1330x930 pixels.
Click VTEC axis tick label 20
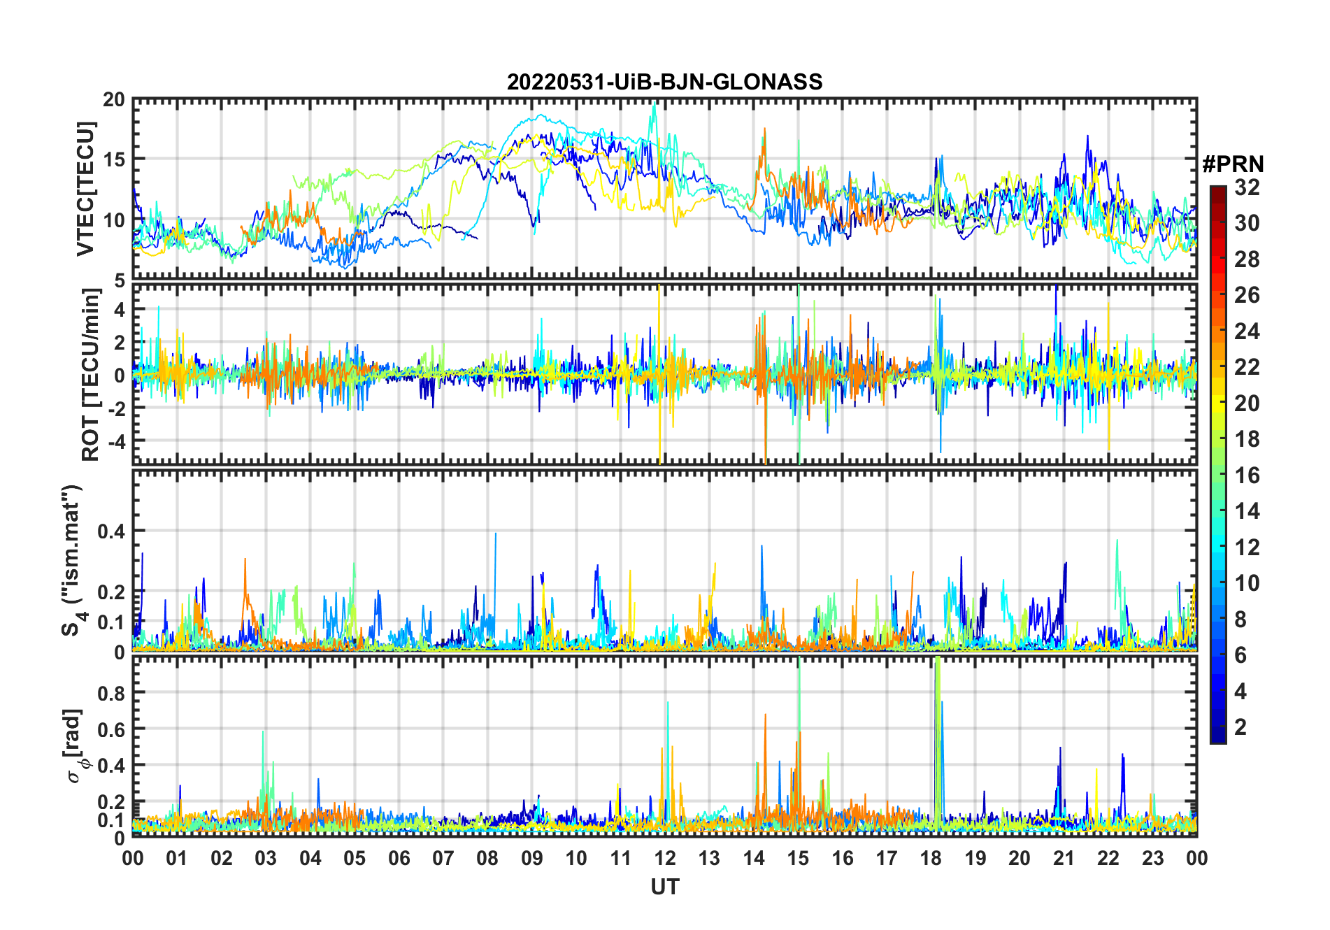(114, 100)
